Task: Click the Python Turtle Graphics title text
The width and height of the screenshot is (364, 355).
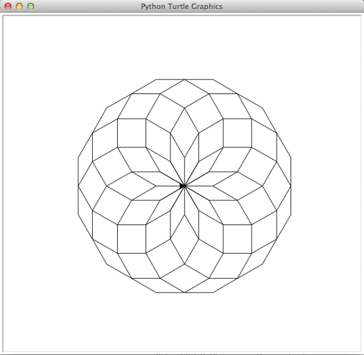Action: click(181, 6)
